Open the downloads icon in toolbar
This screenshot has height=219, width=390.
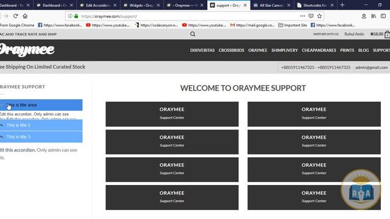[364, 16]
